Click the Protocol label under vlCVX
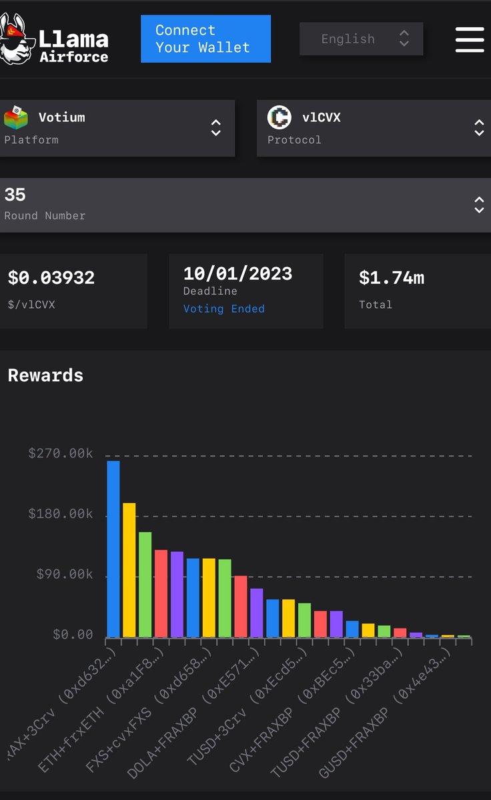 coord(294,140)
